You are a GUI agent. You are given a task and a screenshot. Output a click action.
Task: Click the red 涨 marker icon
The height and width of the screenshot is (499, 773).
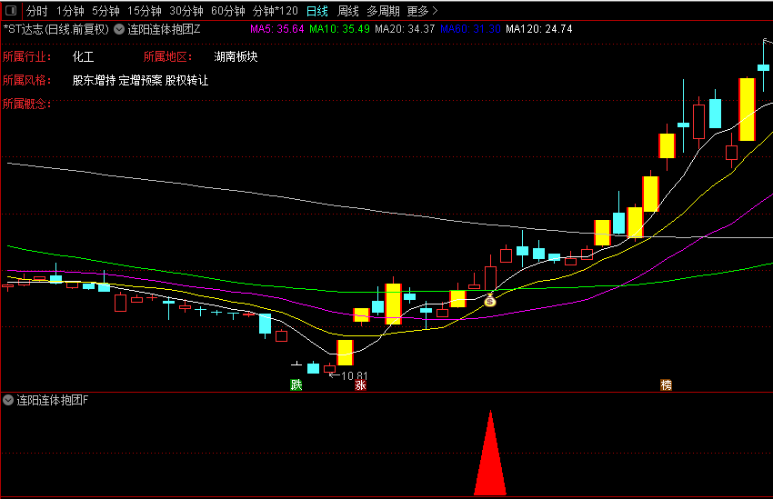click(x=360, y=385)
